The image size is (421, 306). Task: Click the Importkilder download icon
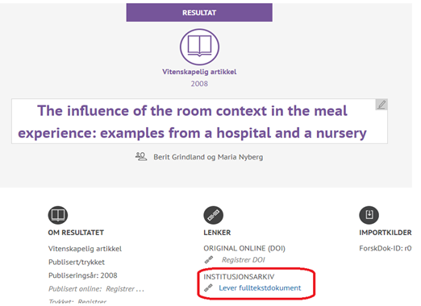click(x=369, y=215)
